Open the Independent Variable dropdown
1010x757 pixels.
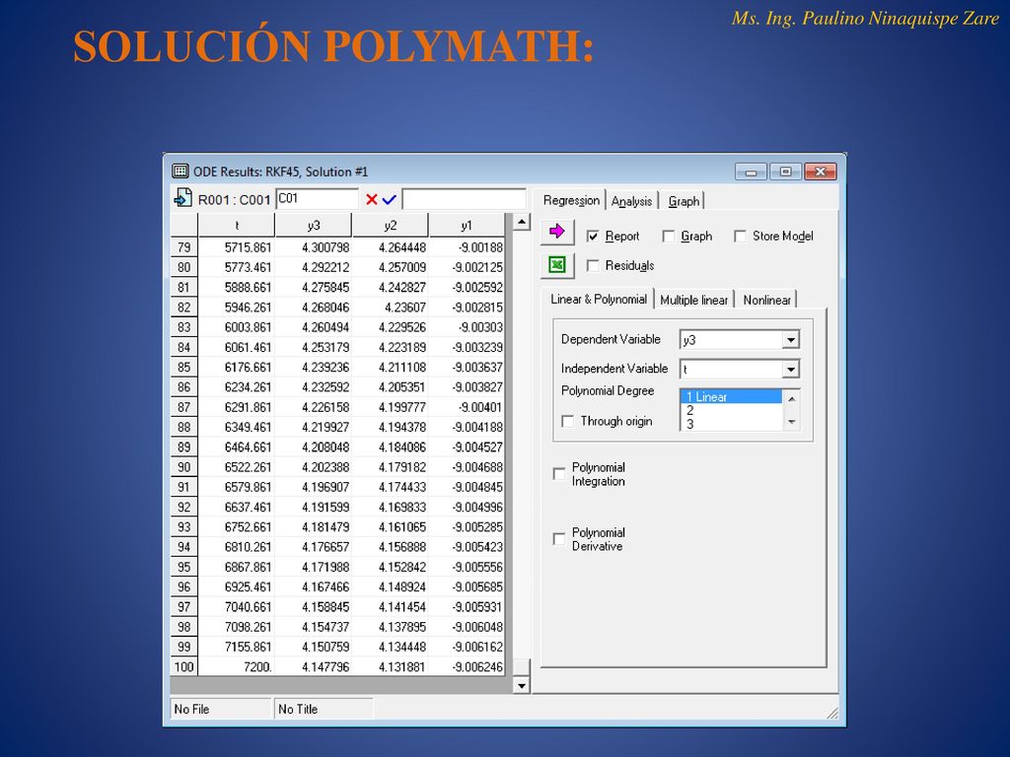pos(790,369)
